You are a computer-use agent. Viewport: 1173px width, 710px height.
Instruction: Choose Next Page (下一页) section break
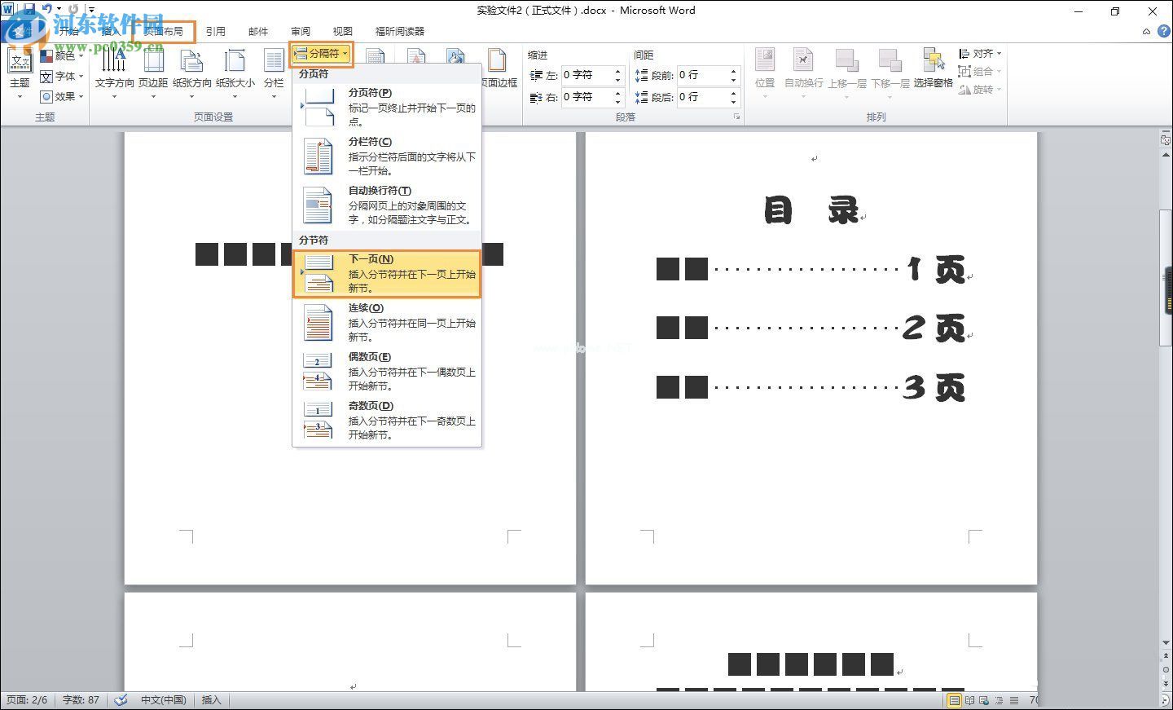pos(387,273)
